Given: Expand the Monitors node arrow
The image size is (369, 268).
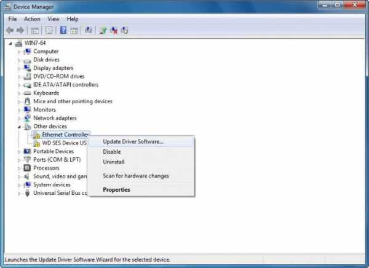Looking at the screenshot, I should tap(19, 110).
